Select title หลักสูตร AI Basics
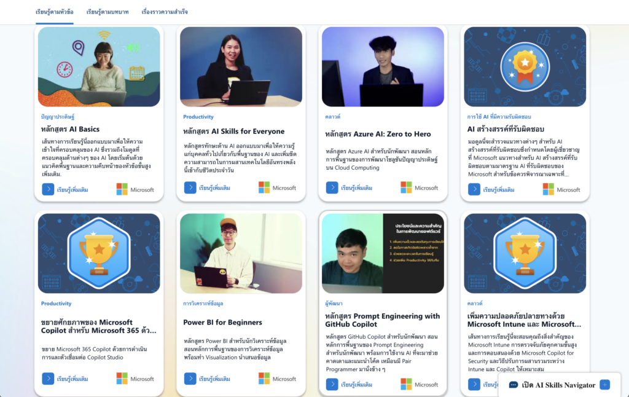629x397 pixels. point(70,129)
